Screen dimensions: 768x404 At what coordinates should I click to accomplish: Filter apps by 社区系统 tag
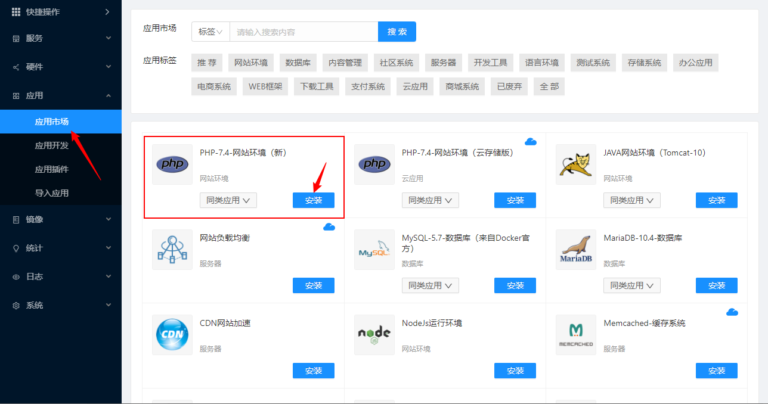[x=397, y=63]
